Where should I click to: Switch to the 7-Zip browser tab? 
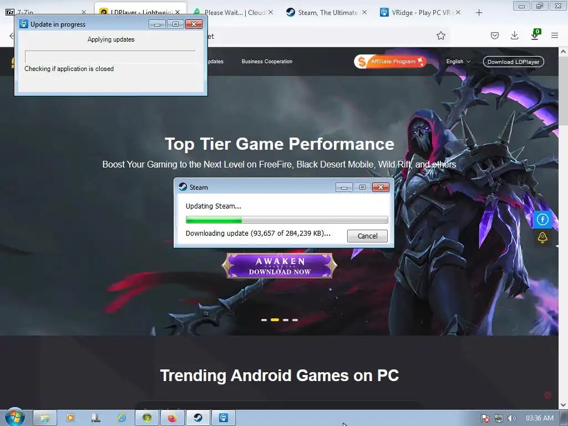pyautogui.click(x=43, y=12)
